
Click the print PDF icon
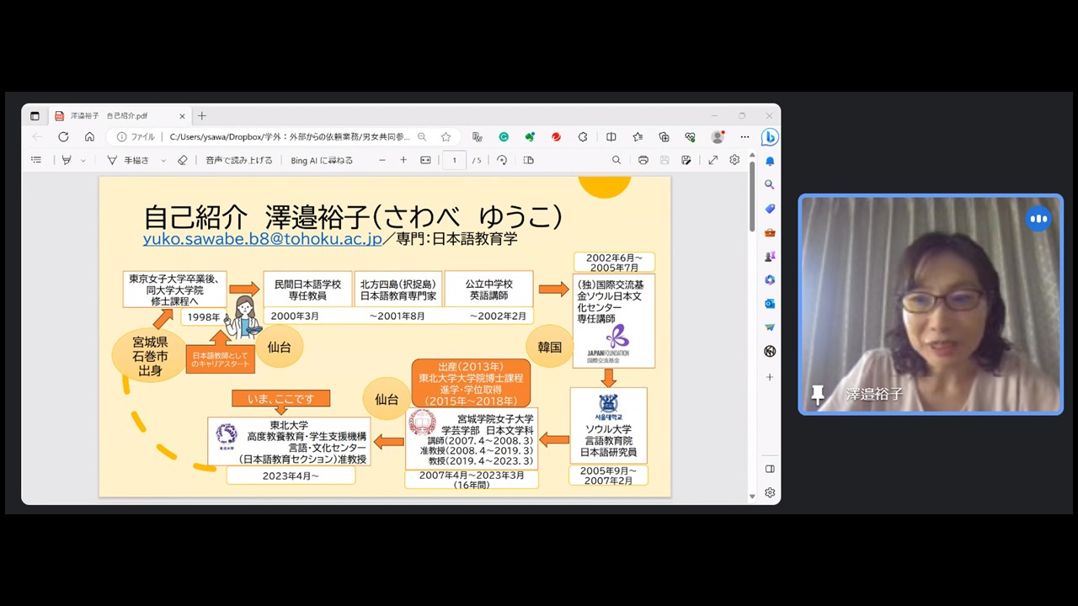coord(643,160)
